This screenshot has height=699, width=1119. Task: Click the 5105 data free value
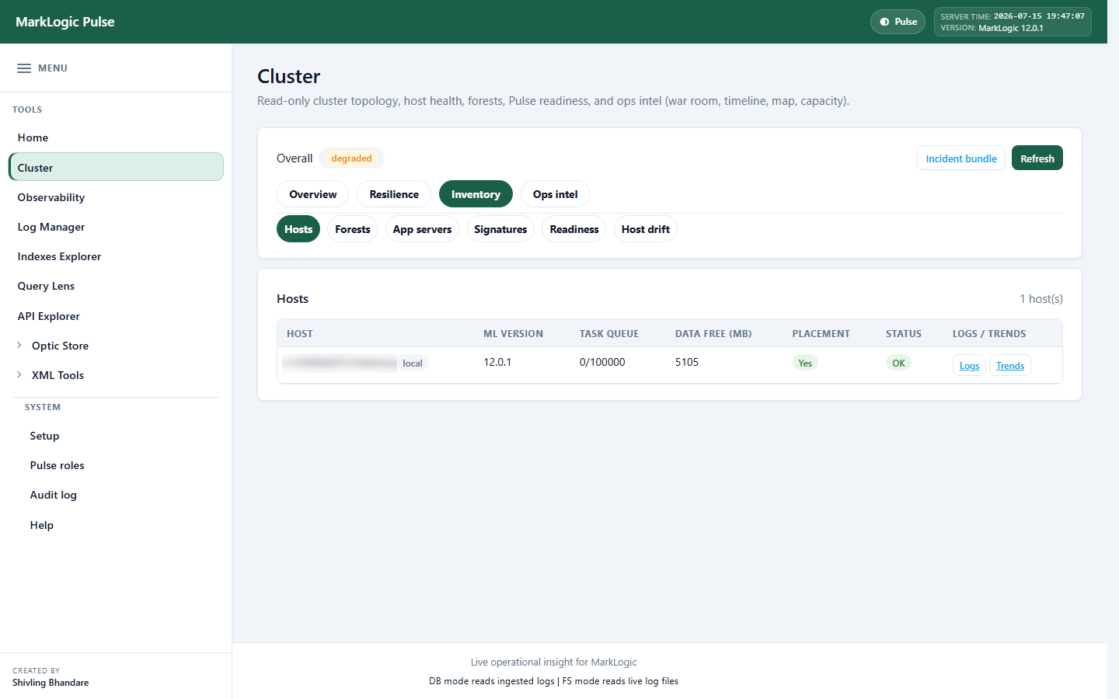(687, 363)
